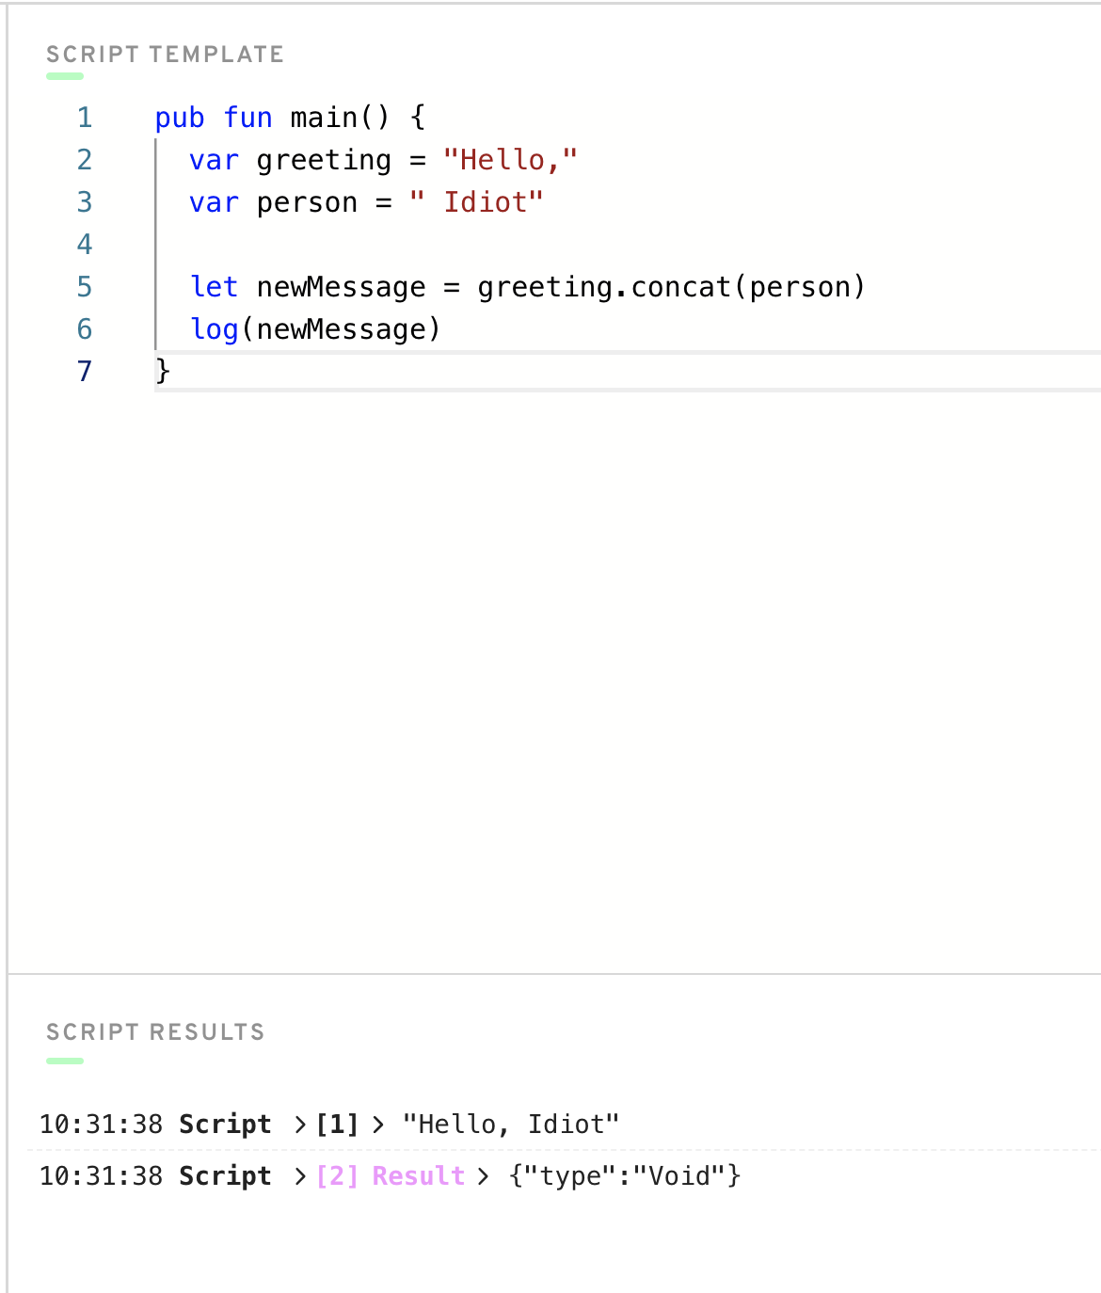This screenshot has width=1101, height=1293.
Task: Click the "Hello, Idiot" log output
Action: 511,1125
